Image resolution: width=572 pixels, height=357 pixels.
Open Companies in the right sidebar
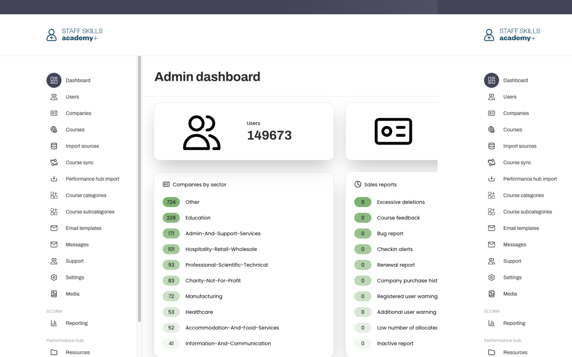tap(516, 113)
